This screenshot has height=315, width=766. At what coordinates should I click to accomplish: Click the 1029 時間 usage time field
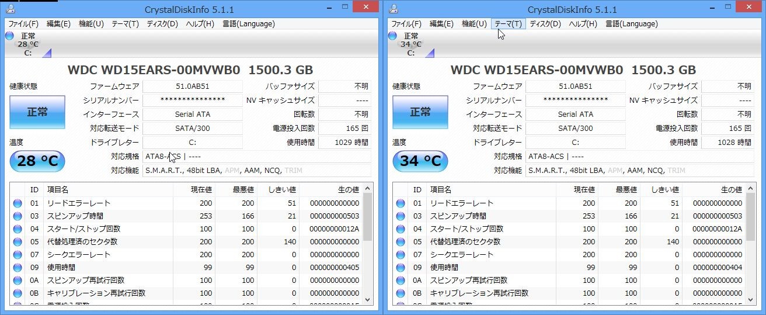[x=344, y=142]
